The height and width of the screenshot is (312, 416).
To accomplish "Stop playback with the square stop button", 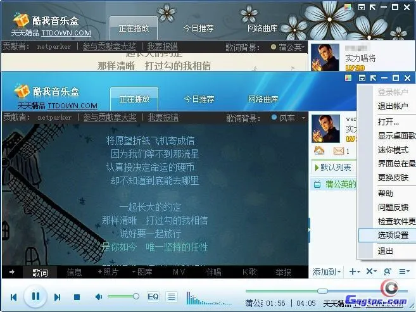I will click(x=77, y=297).
